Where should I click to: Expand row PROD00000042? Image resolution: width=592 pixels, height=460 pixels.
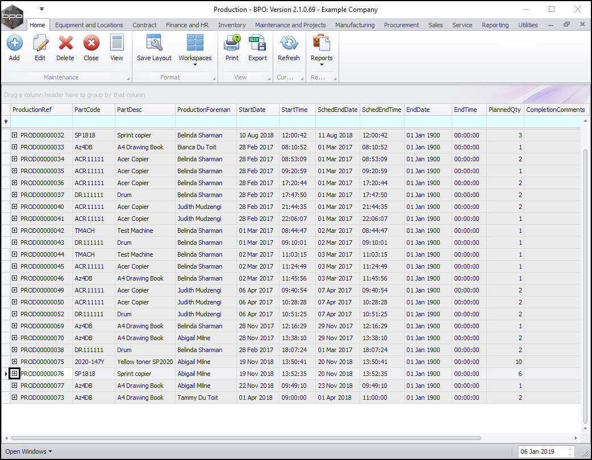click(x=14, y=230)
